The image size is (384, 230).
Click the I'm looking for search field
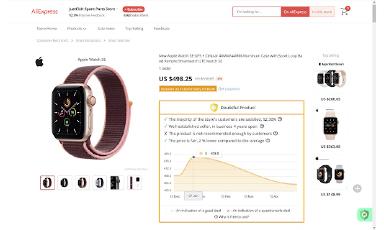[x=257, y=12]
